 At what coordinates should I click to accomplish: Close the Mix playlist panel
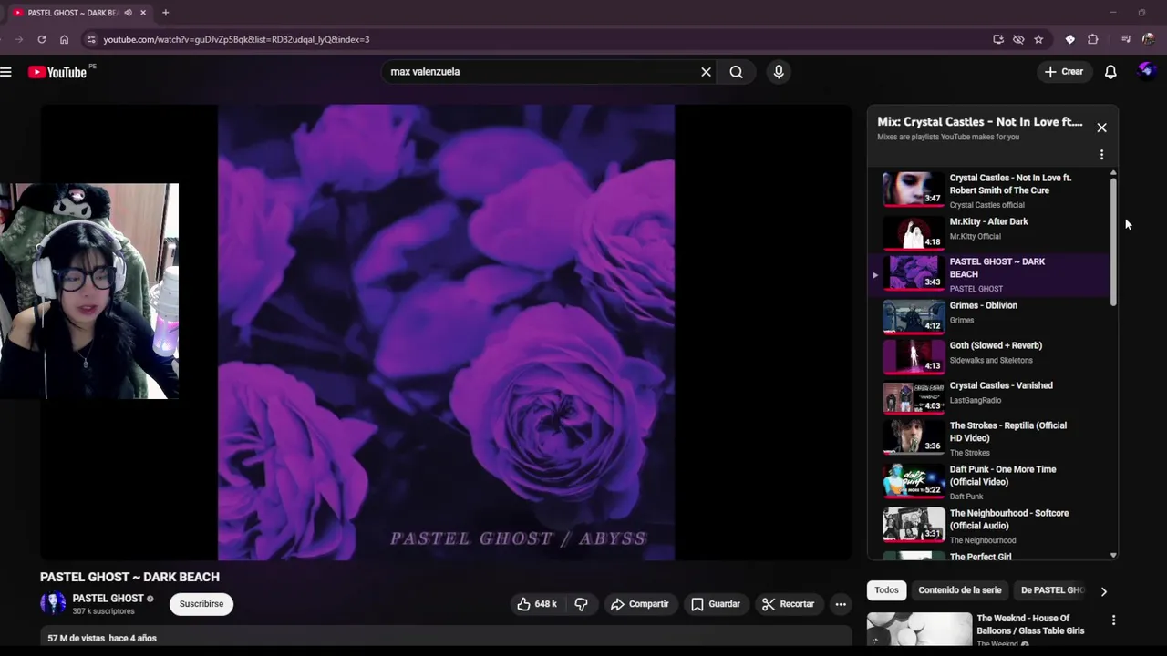pos(1101,128)
